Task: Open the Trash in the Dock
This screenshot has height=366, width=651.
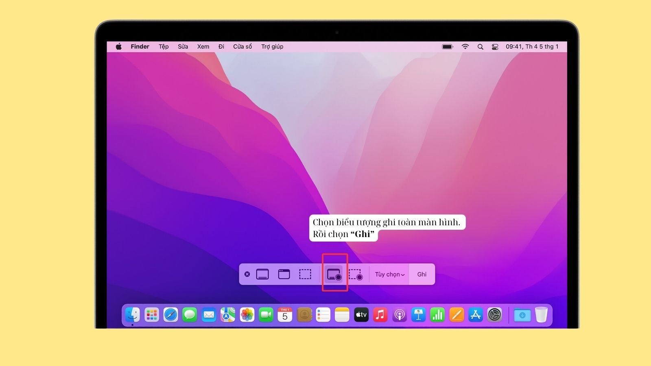Action: [x=542, y=314]
